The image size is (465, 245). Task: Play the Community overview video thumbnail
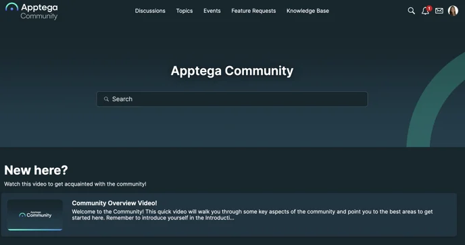tap(35, 215)
